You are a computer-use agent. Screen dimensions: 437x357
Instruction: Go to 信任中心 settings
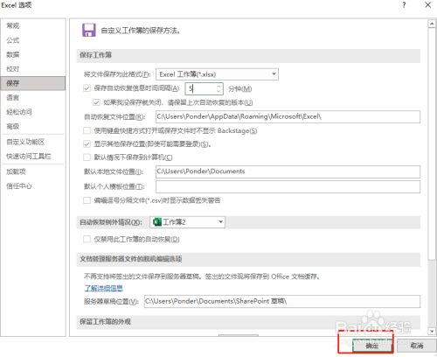coord(19,186)
